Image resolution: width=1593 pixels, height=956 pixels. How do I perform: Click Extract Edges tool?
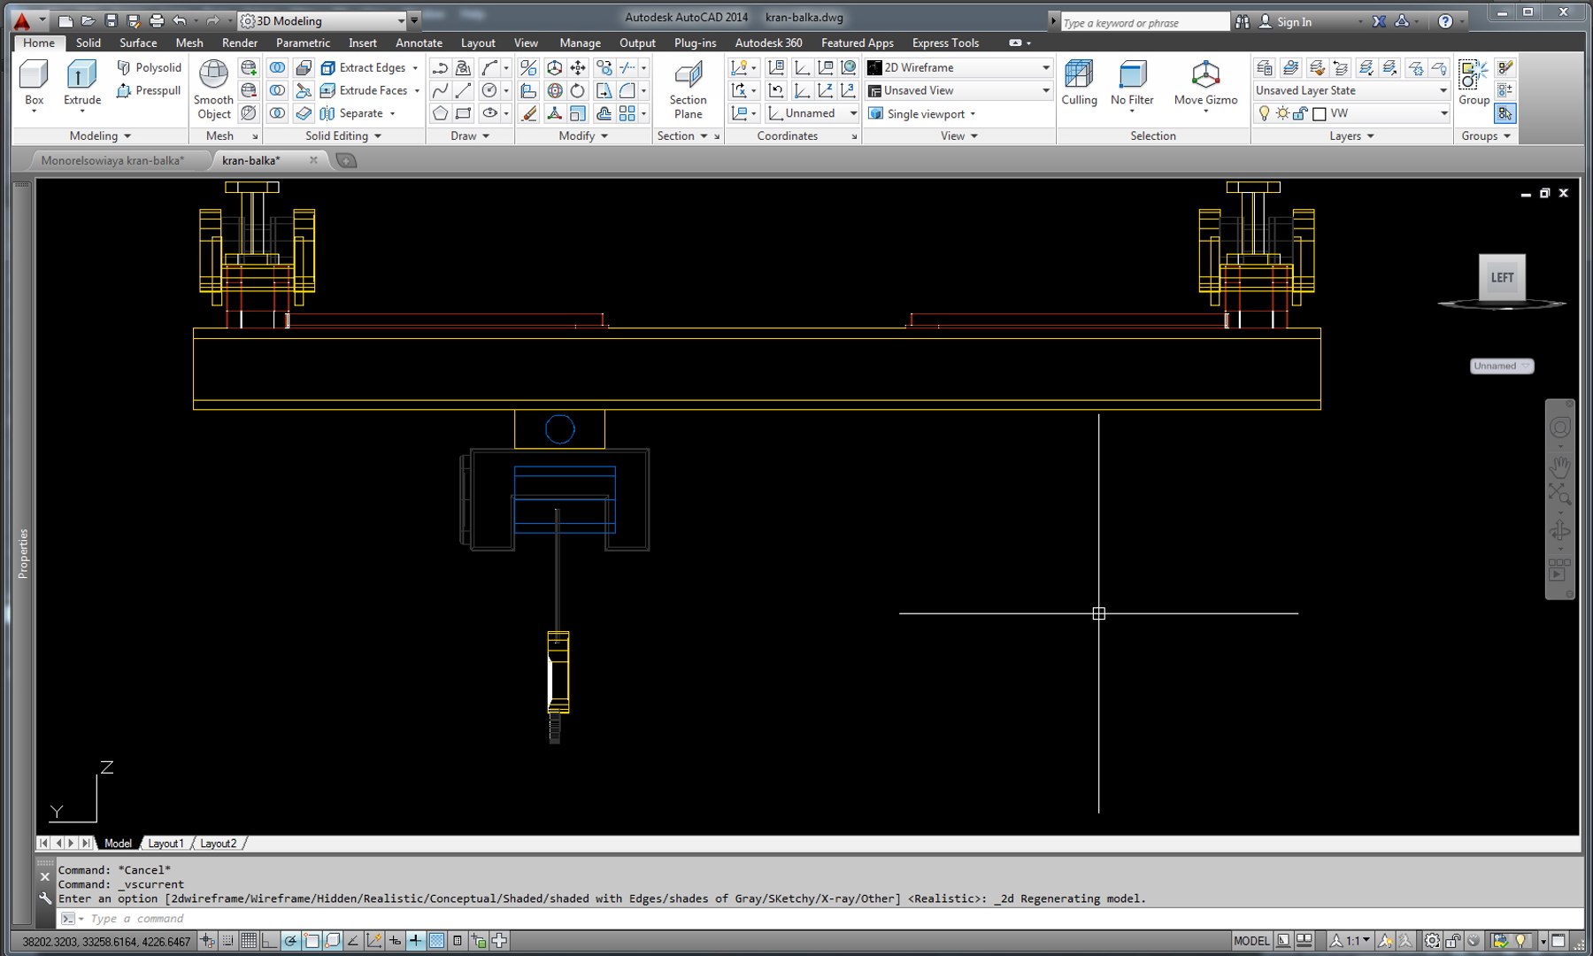369,67
